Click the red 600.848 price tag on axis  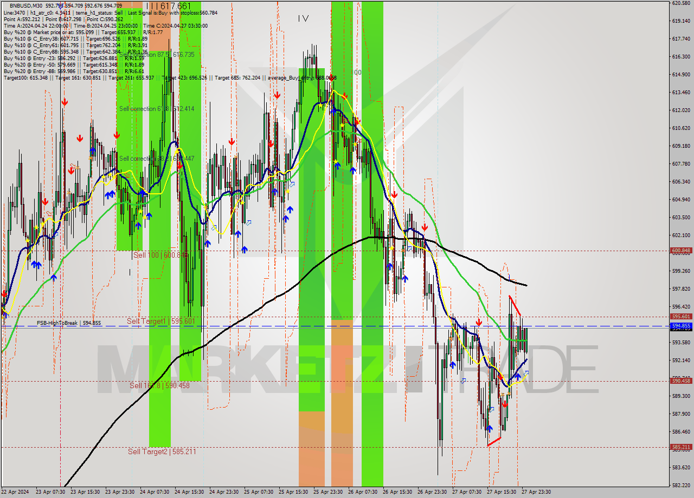(681, 251)
